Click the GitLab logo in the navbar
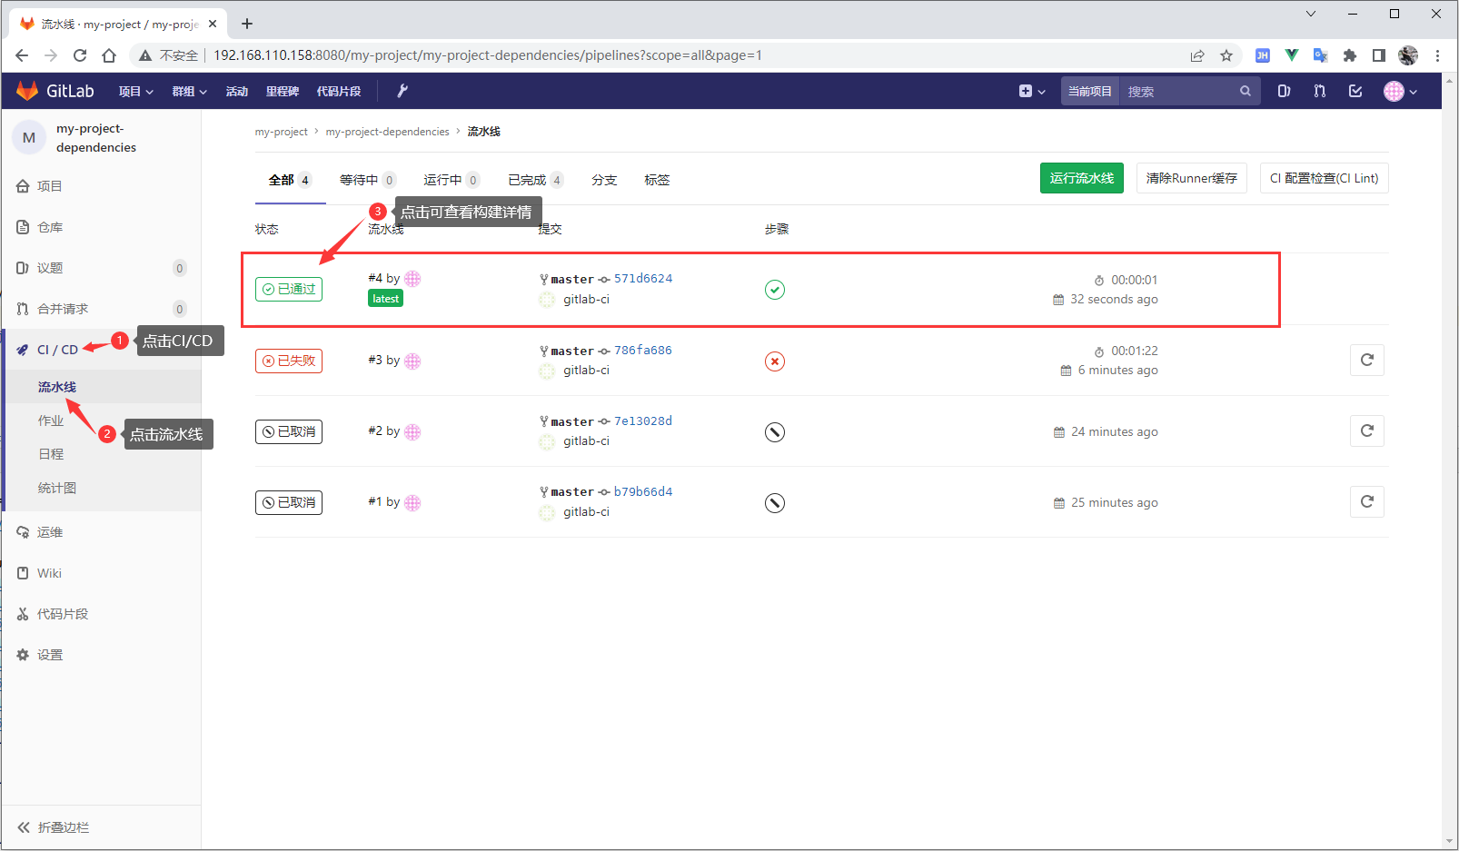1459x851 pixels. tap(55, 91)
